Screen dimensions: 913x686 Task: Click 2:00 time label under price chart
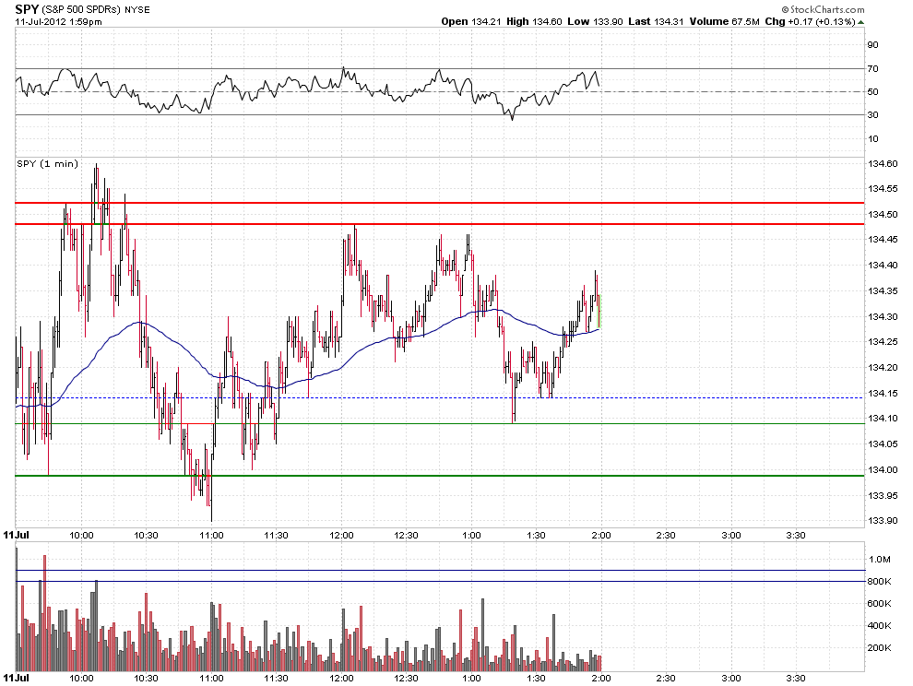coord(601,535)
